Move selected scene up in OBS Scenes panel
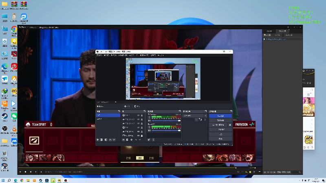326x183 pixels. (110, 139)
